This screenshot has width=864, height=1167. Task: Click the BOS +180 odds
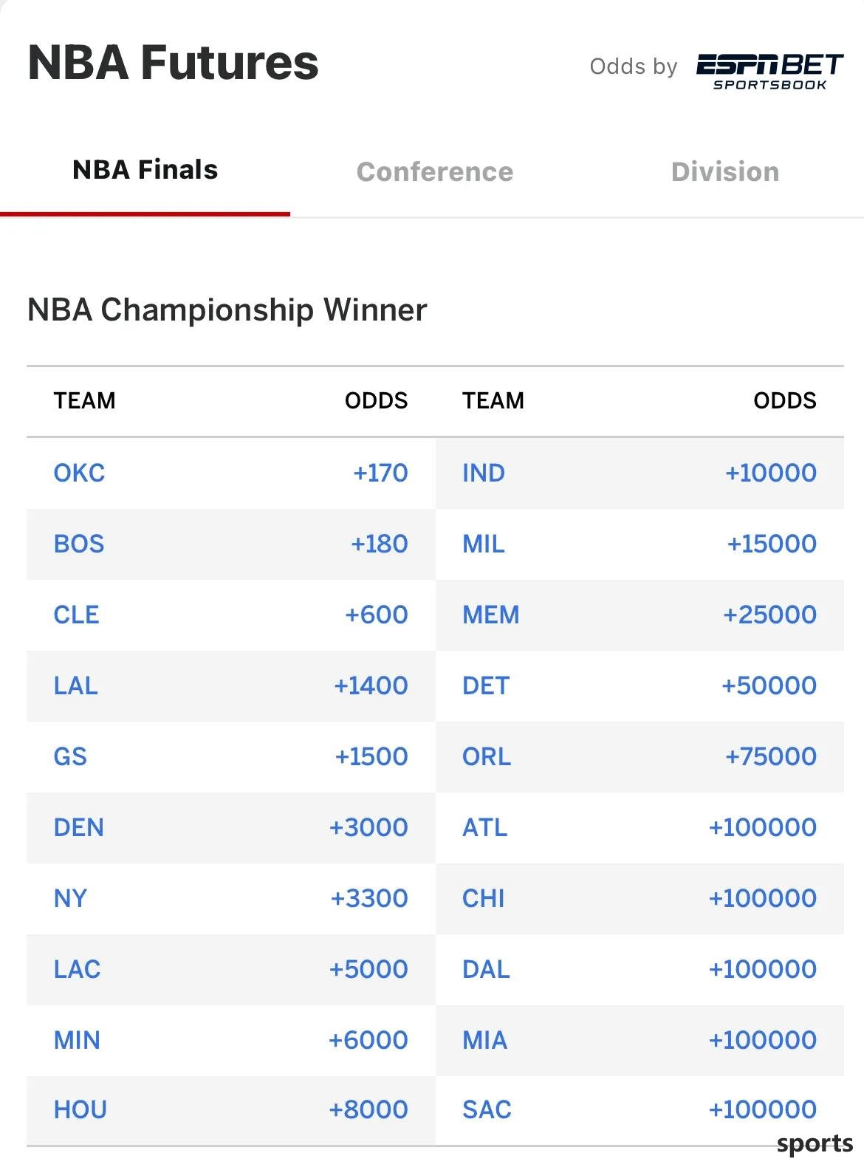coord(379,544)
